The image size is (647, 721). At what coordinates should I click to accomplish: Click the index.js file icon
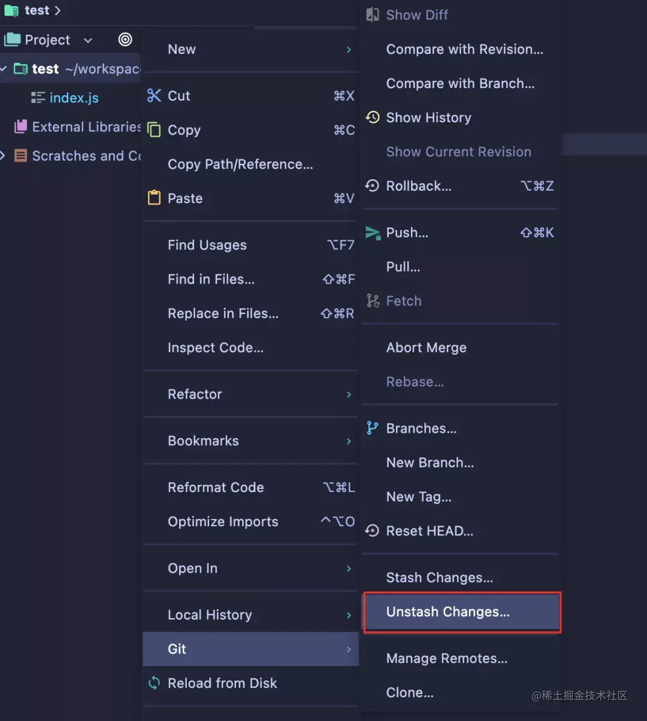tap(38, 98)
